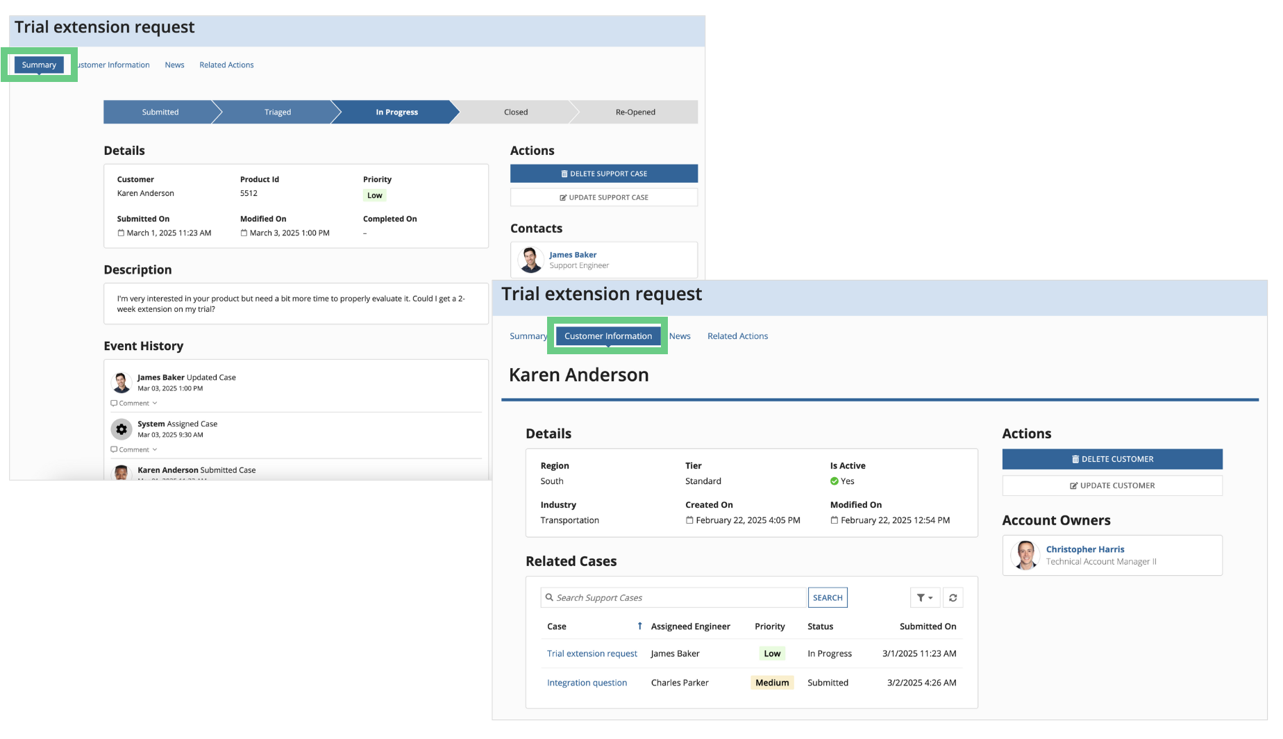Click the Search button in Related Cases
1283x739 pixels.
coord(828,597)
